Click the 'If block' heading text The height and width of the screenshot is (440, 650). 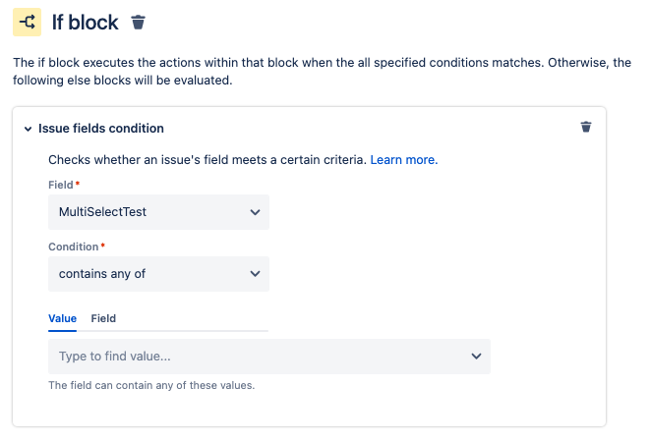(x=86, y=23)
